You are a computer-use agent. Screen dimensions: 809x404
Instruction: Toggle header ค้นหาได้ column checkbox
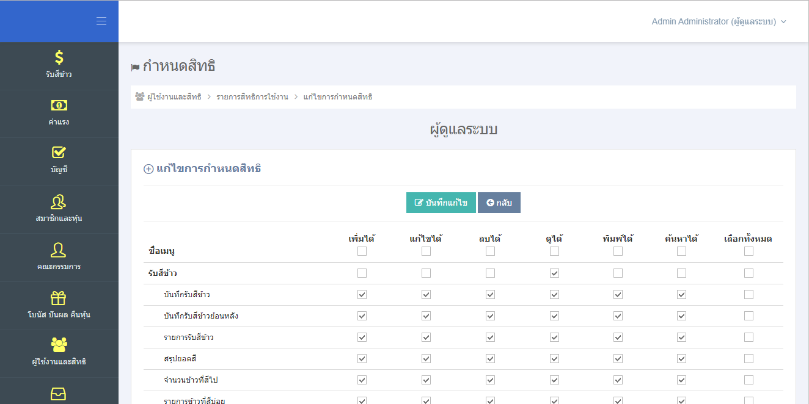(681, 251)
